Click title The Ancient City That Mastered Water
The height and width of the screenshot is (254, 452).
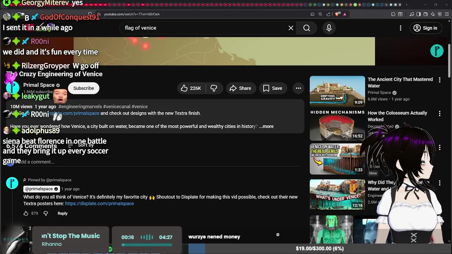click(x=400, y=83)
